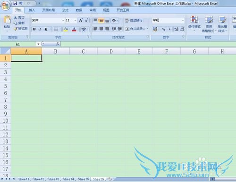This screenshot has width=236, height=182.
Task: Open the Office button menu
Action: pos(5,6)
